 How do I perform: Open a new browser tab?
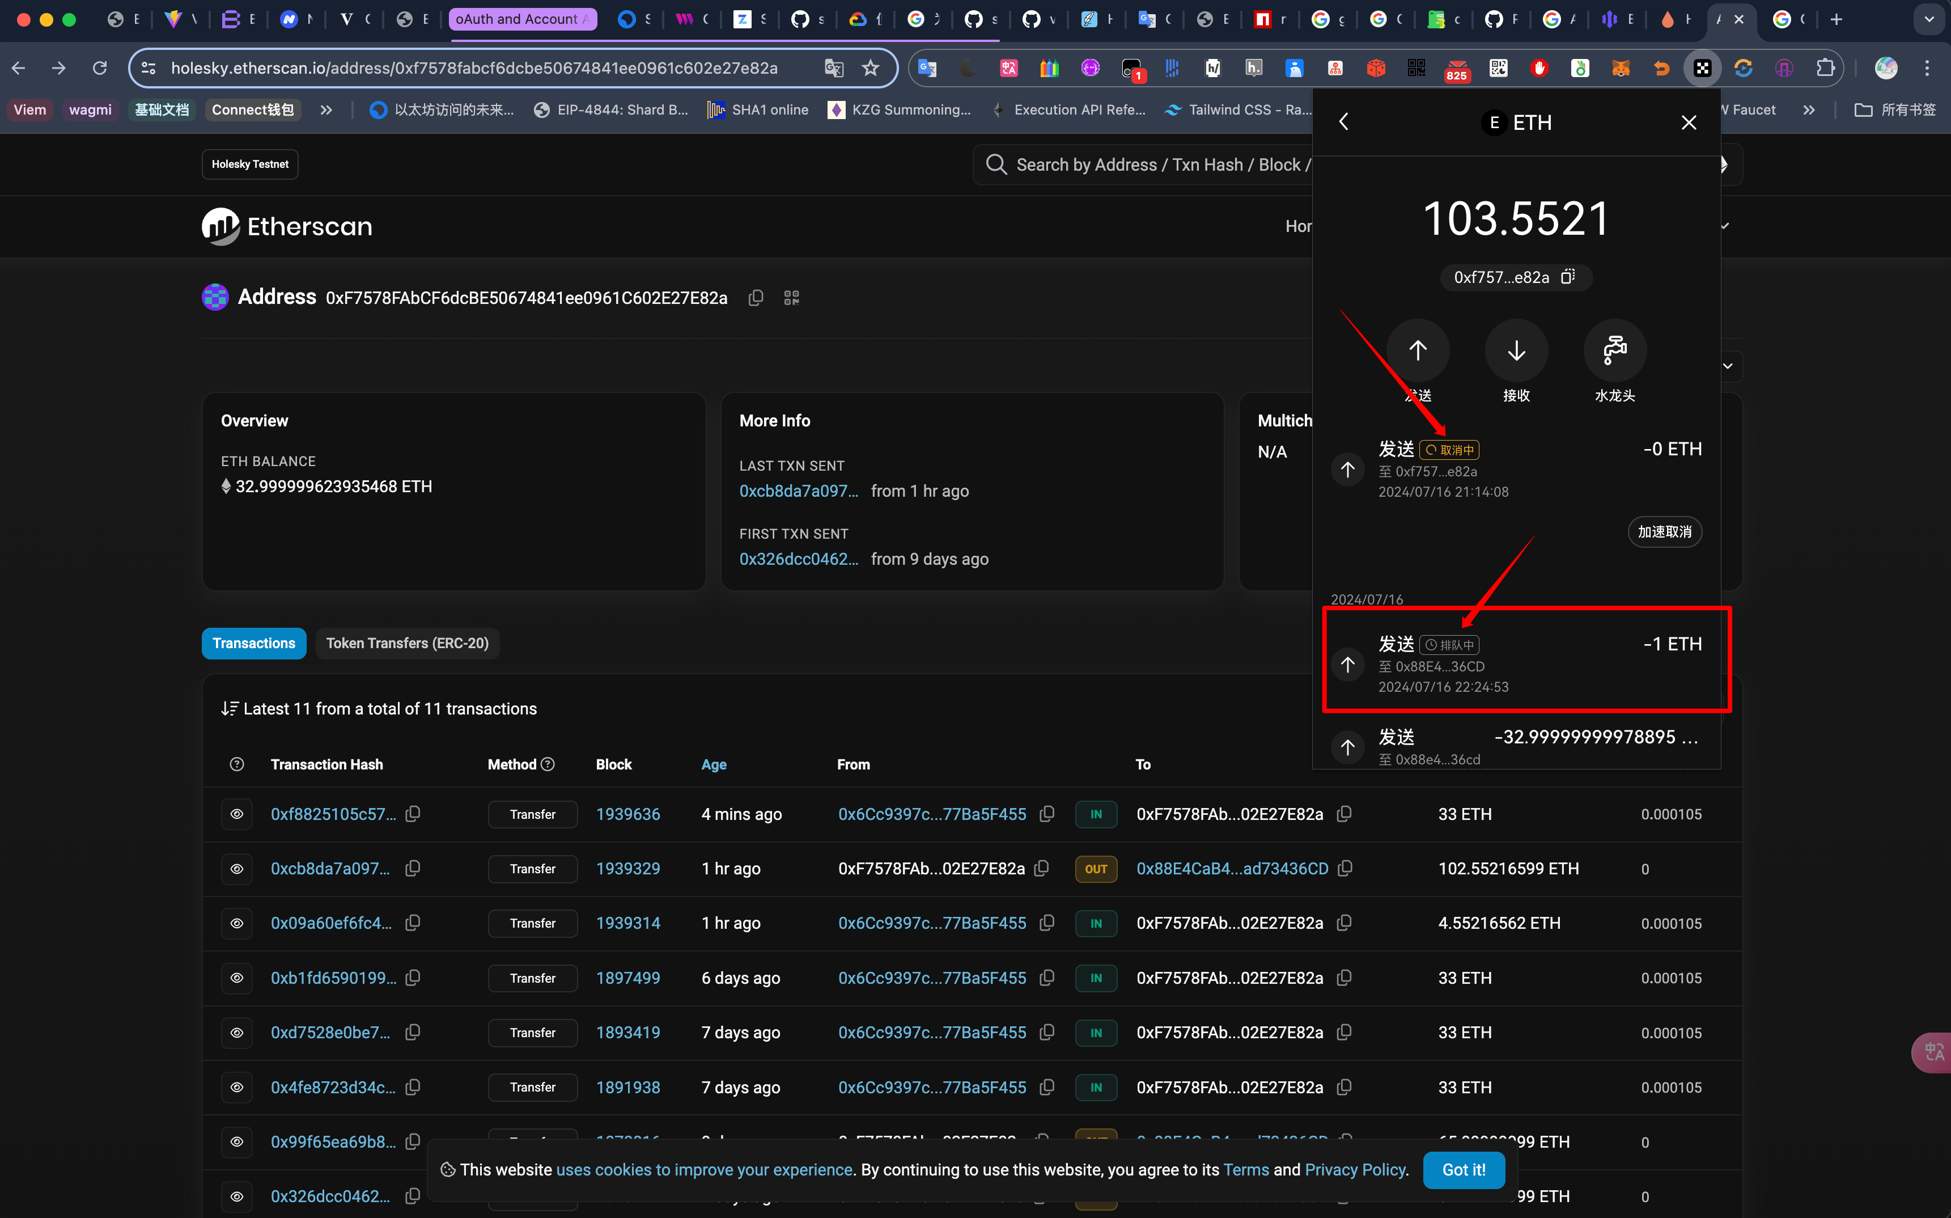(1836, 19)
